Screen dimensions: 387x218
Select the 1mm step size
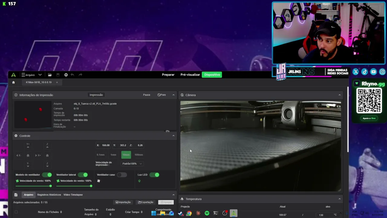(x=113, y=155)
